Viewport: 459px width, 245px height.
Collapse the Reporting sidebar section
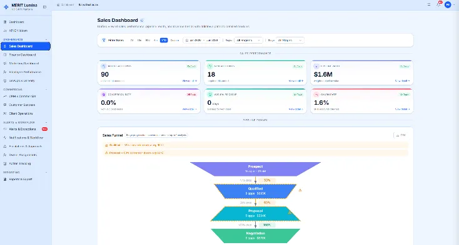coord(46,173)
